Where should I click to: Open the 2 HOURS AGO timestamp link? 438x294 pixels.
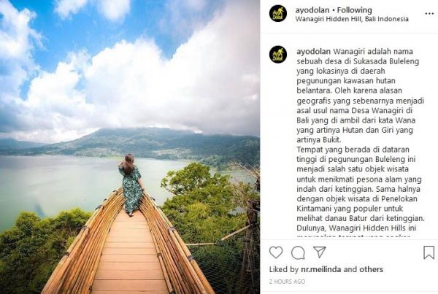click(x=287, y=282)
